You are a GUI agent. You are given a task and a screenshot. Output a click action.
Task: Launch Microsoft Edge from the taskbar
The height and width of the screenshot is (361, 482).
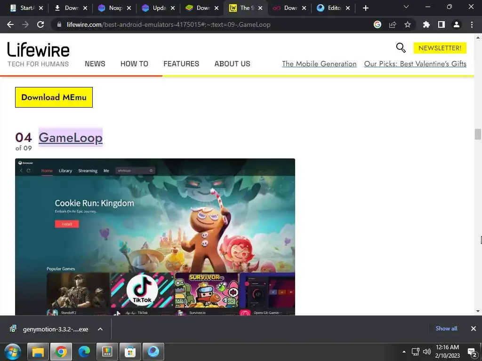[x=84, y=352]
